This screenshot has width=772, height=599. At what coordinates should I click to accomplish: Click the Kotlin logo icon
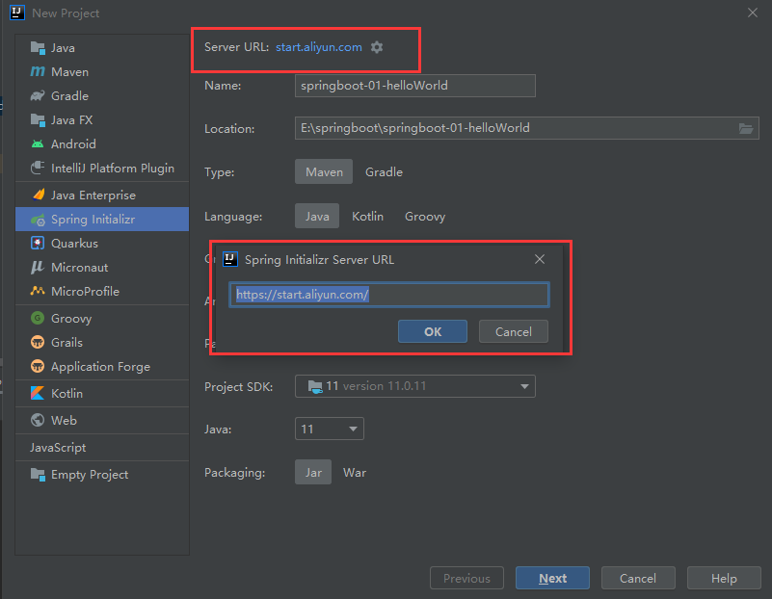[x=38, y=394]
